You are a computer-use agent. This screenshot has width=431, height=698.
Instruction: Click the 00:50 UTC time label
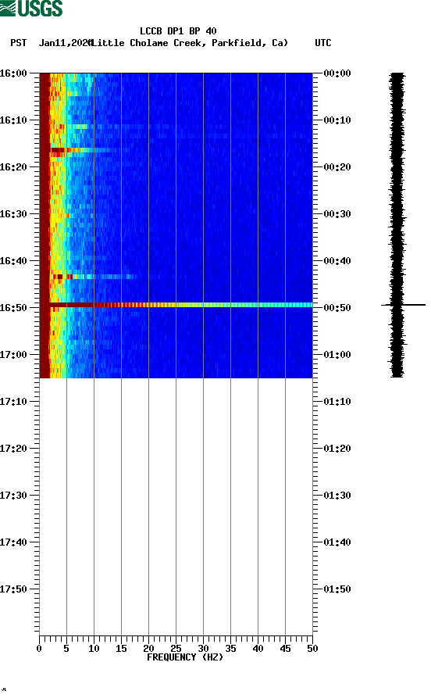[x=337, y=308]
